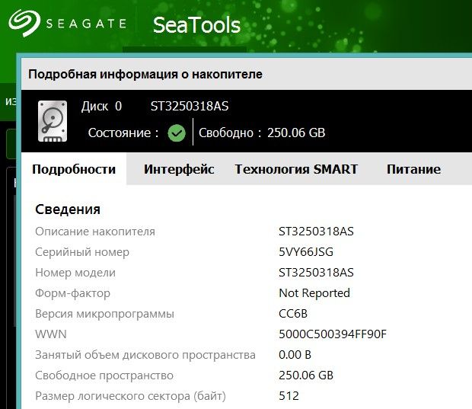Select logical sector size value 512
472x409 pixels.
pos(289,396)
